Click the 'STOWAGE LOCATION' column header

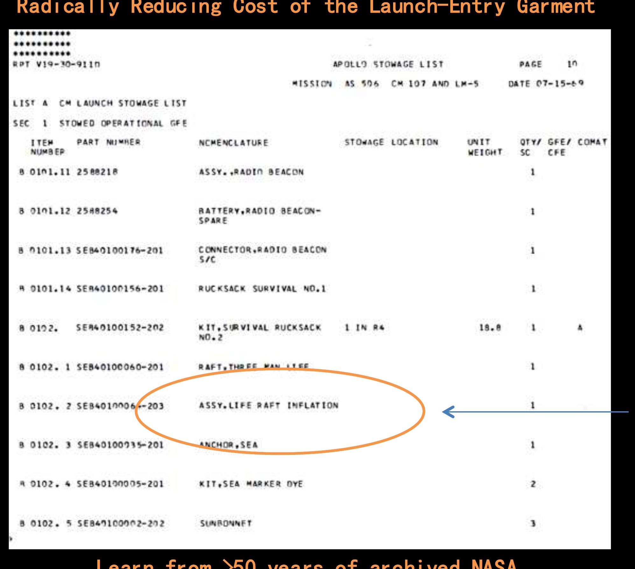coord(391,142)
